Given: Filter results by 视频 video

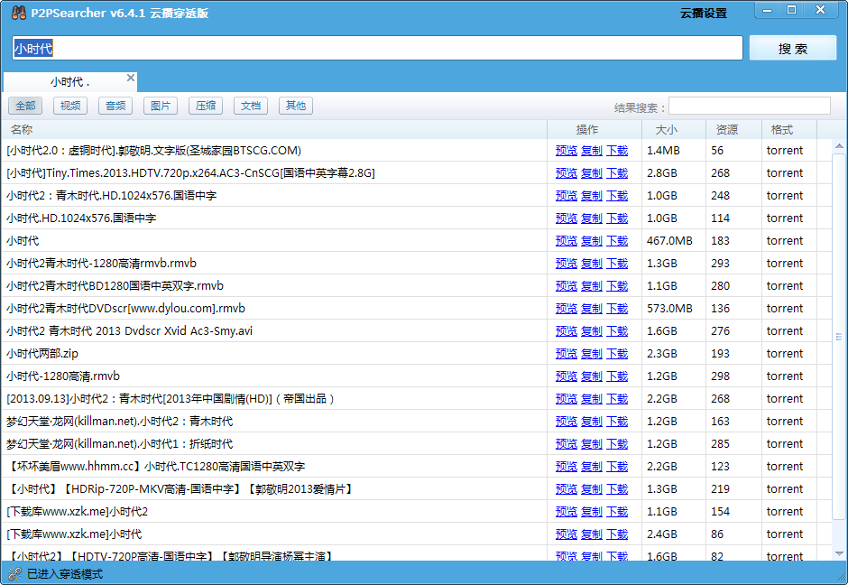Looking at the screenshot, I should pyautogui.click(x=70, y=106).
